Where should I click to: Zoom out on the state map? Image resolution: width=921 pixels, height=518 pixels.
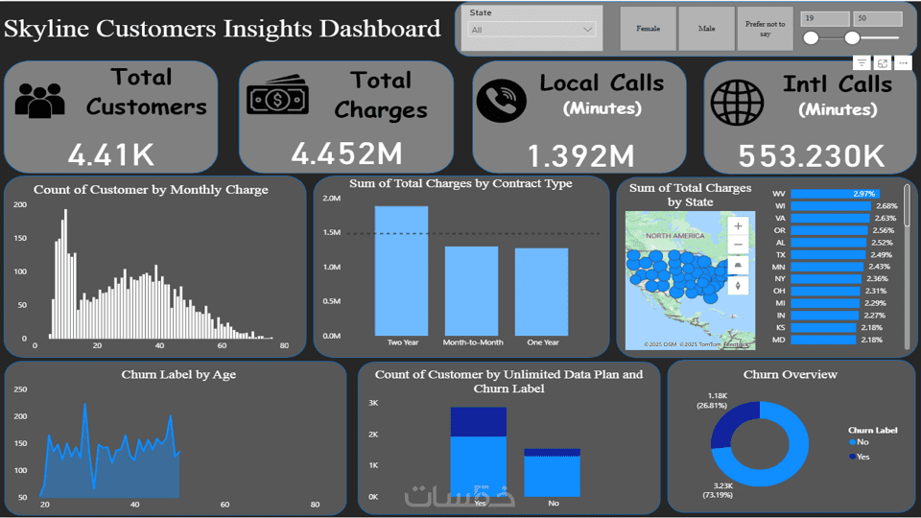point(739,245)
